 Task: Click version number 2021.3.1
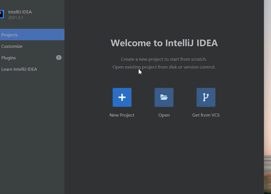pyautogui.click(x=16, y=18)
